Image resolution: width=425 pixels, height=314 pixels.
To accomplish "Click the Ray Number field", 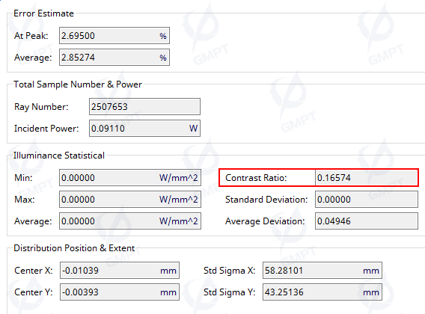I will pos(144,106).
